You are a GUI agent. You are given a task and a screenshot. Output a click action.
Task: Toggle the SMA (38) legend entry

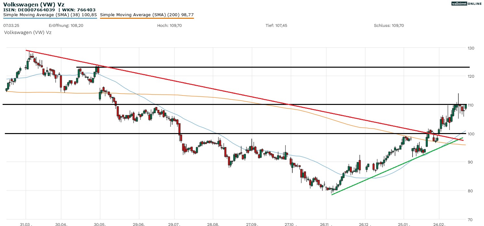pyautogui.click(x=50, y=15)
